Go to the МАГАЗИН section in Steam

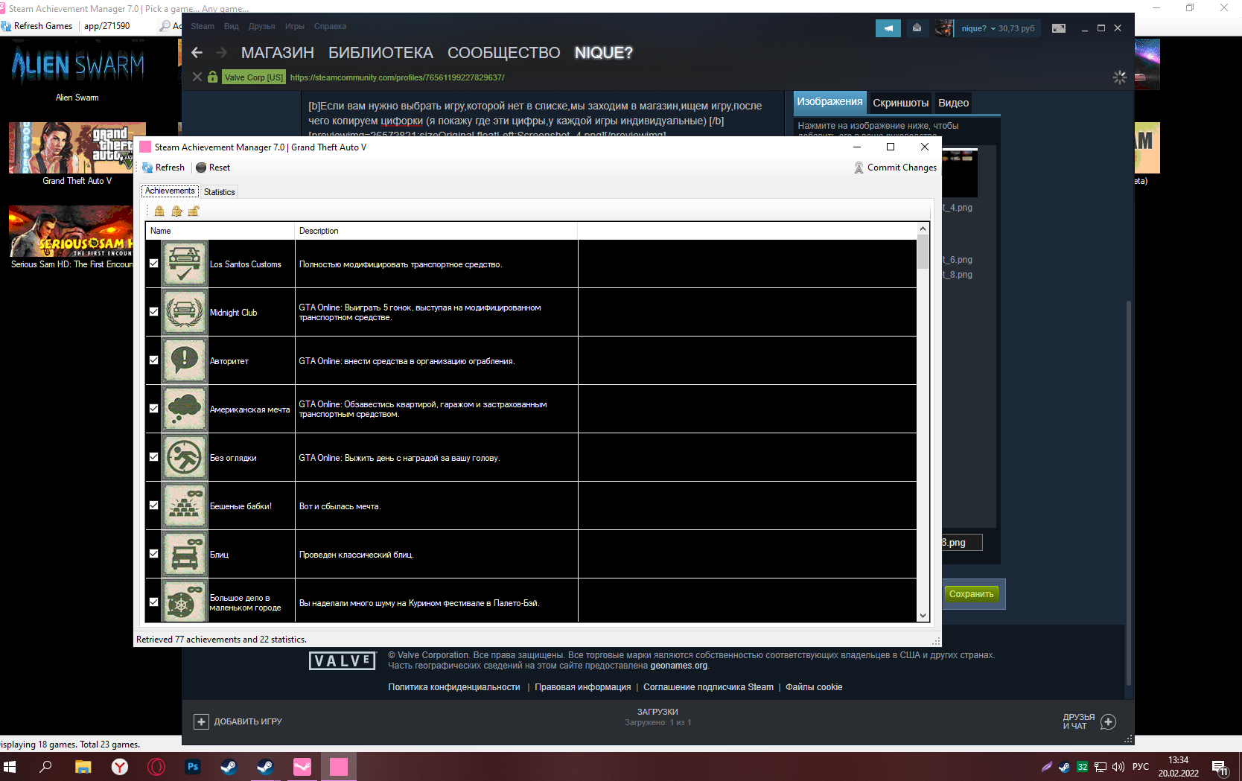coord(278,53)
